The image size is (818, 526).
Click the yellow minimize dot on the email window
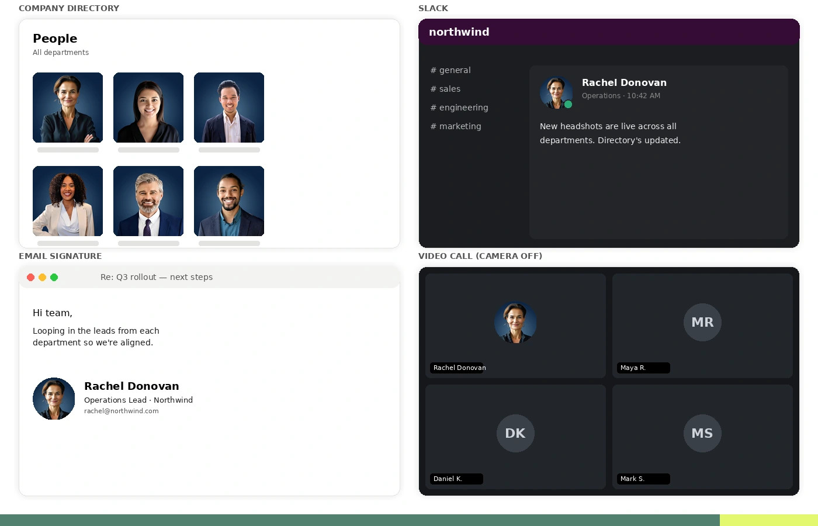point(43,277)
